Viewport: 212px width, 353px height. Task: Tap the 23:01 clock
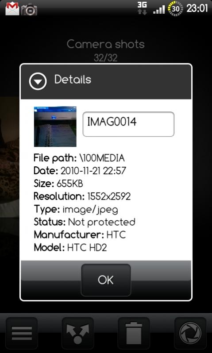click(197, 8)
